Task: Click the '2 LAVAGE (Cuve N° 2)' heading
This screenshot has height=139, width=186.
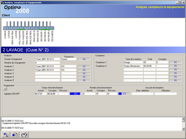Action: (x=25, y=50)
